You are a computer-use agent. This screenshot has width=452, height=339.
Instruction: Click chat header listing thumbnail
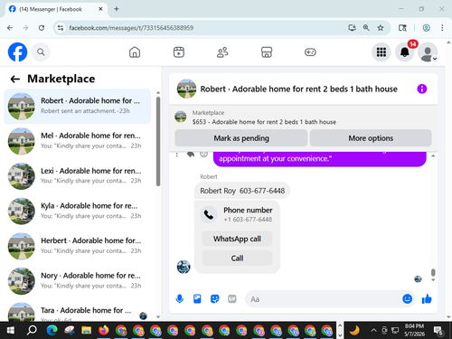click(186, 89)
